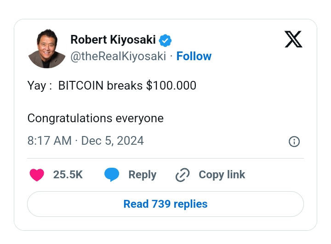Screen dimensions: 331x244
Task: View the 25.5K likes count
Action: tap(68, 175)
